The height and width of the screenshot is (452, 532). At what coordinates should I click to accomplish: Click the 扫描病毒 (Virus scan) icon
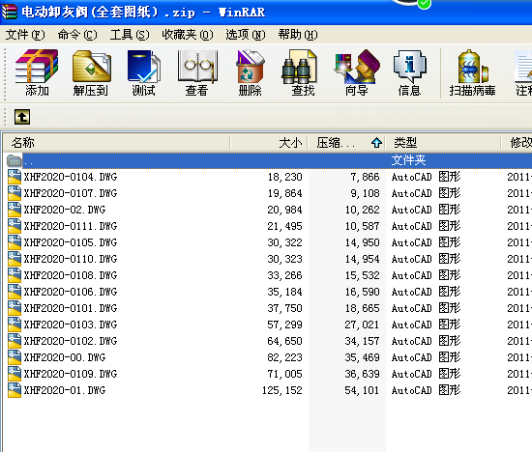tap(472, 67)
